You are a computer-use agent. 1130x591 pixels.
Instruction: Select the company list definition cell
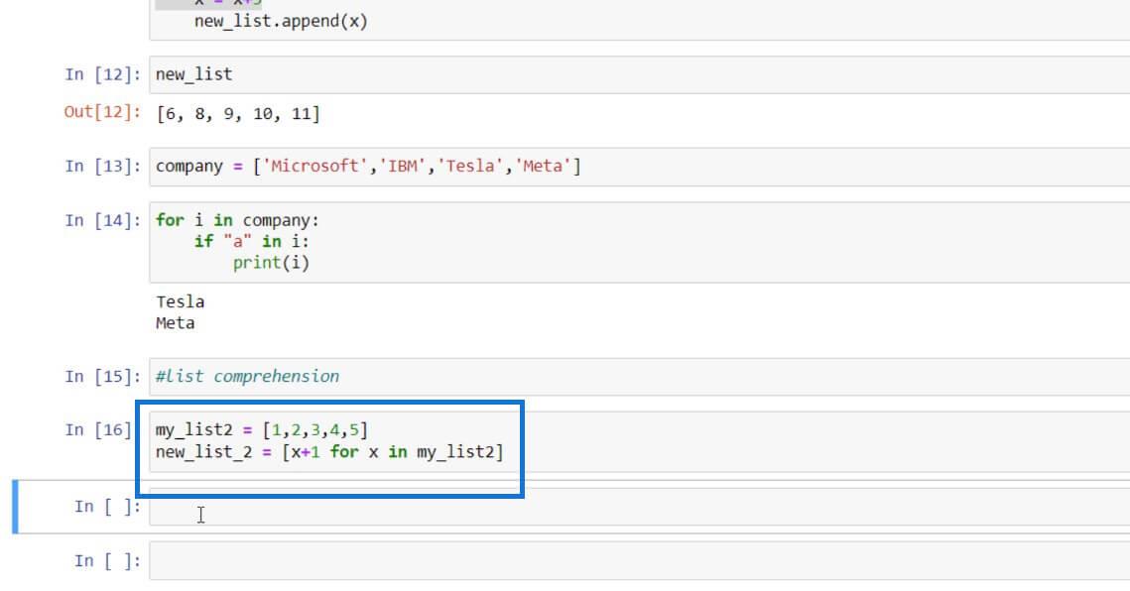click(639, 167)
